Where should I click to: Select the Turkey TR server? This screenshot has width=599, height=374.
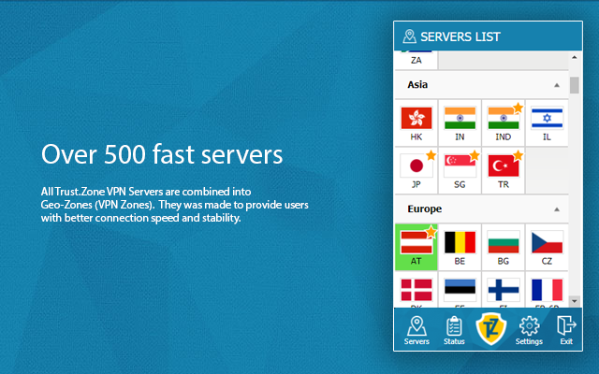point(504,171)
